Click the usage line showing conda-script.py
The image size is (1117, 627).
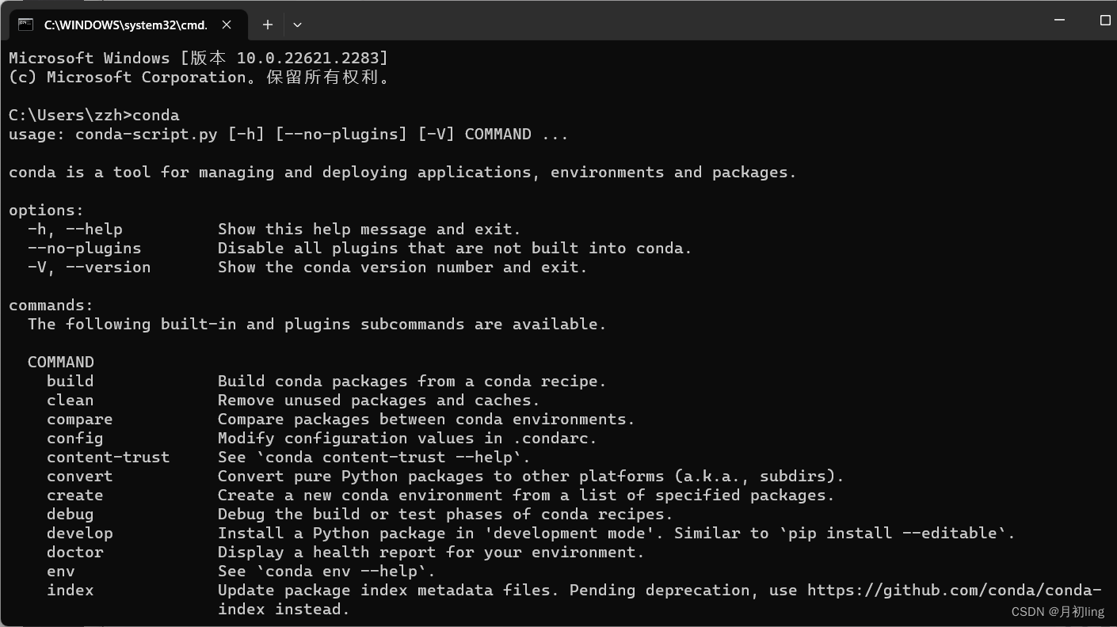pos(285,134)
